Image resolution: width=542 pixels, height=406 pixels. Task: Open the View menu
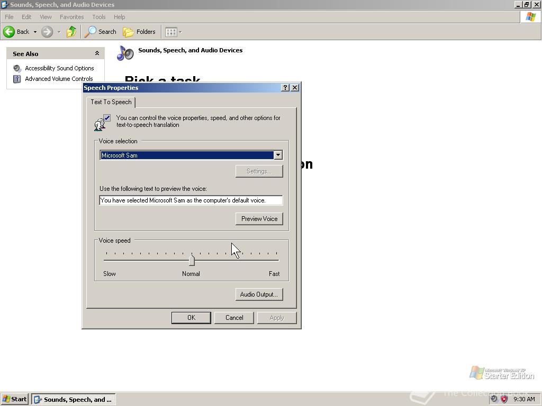pos(46,17)
